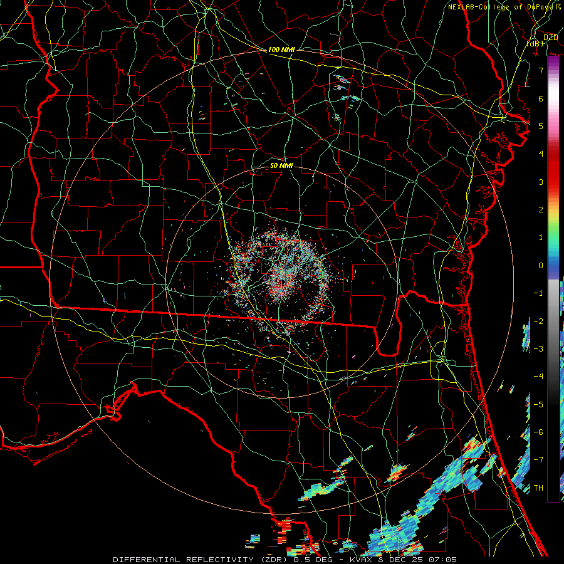Click the '[dB]' units label

535,43
